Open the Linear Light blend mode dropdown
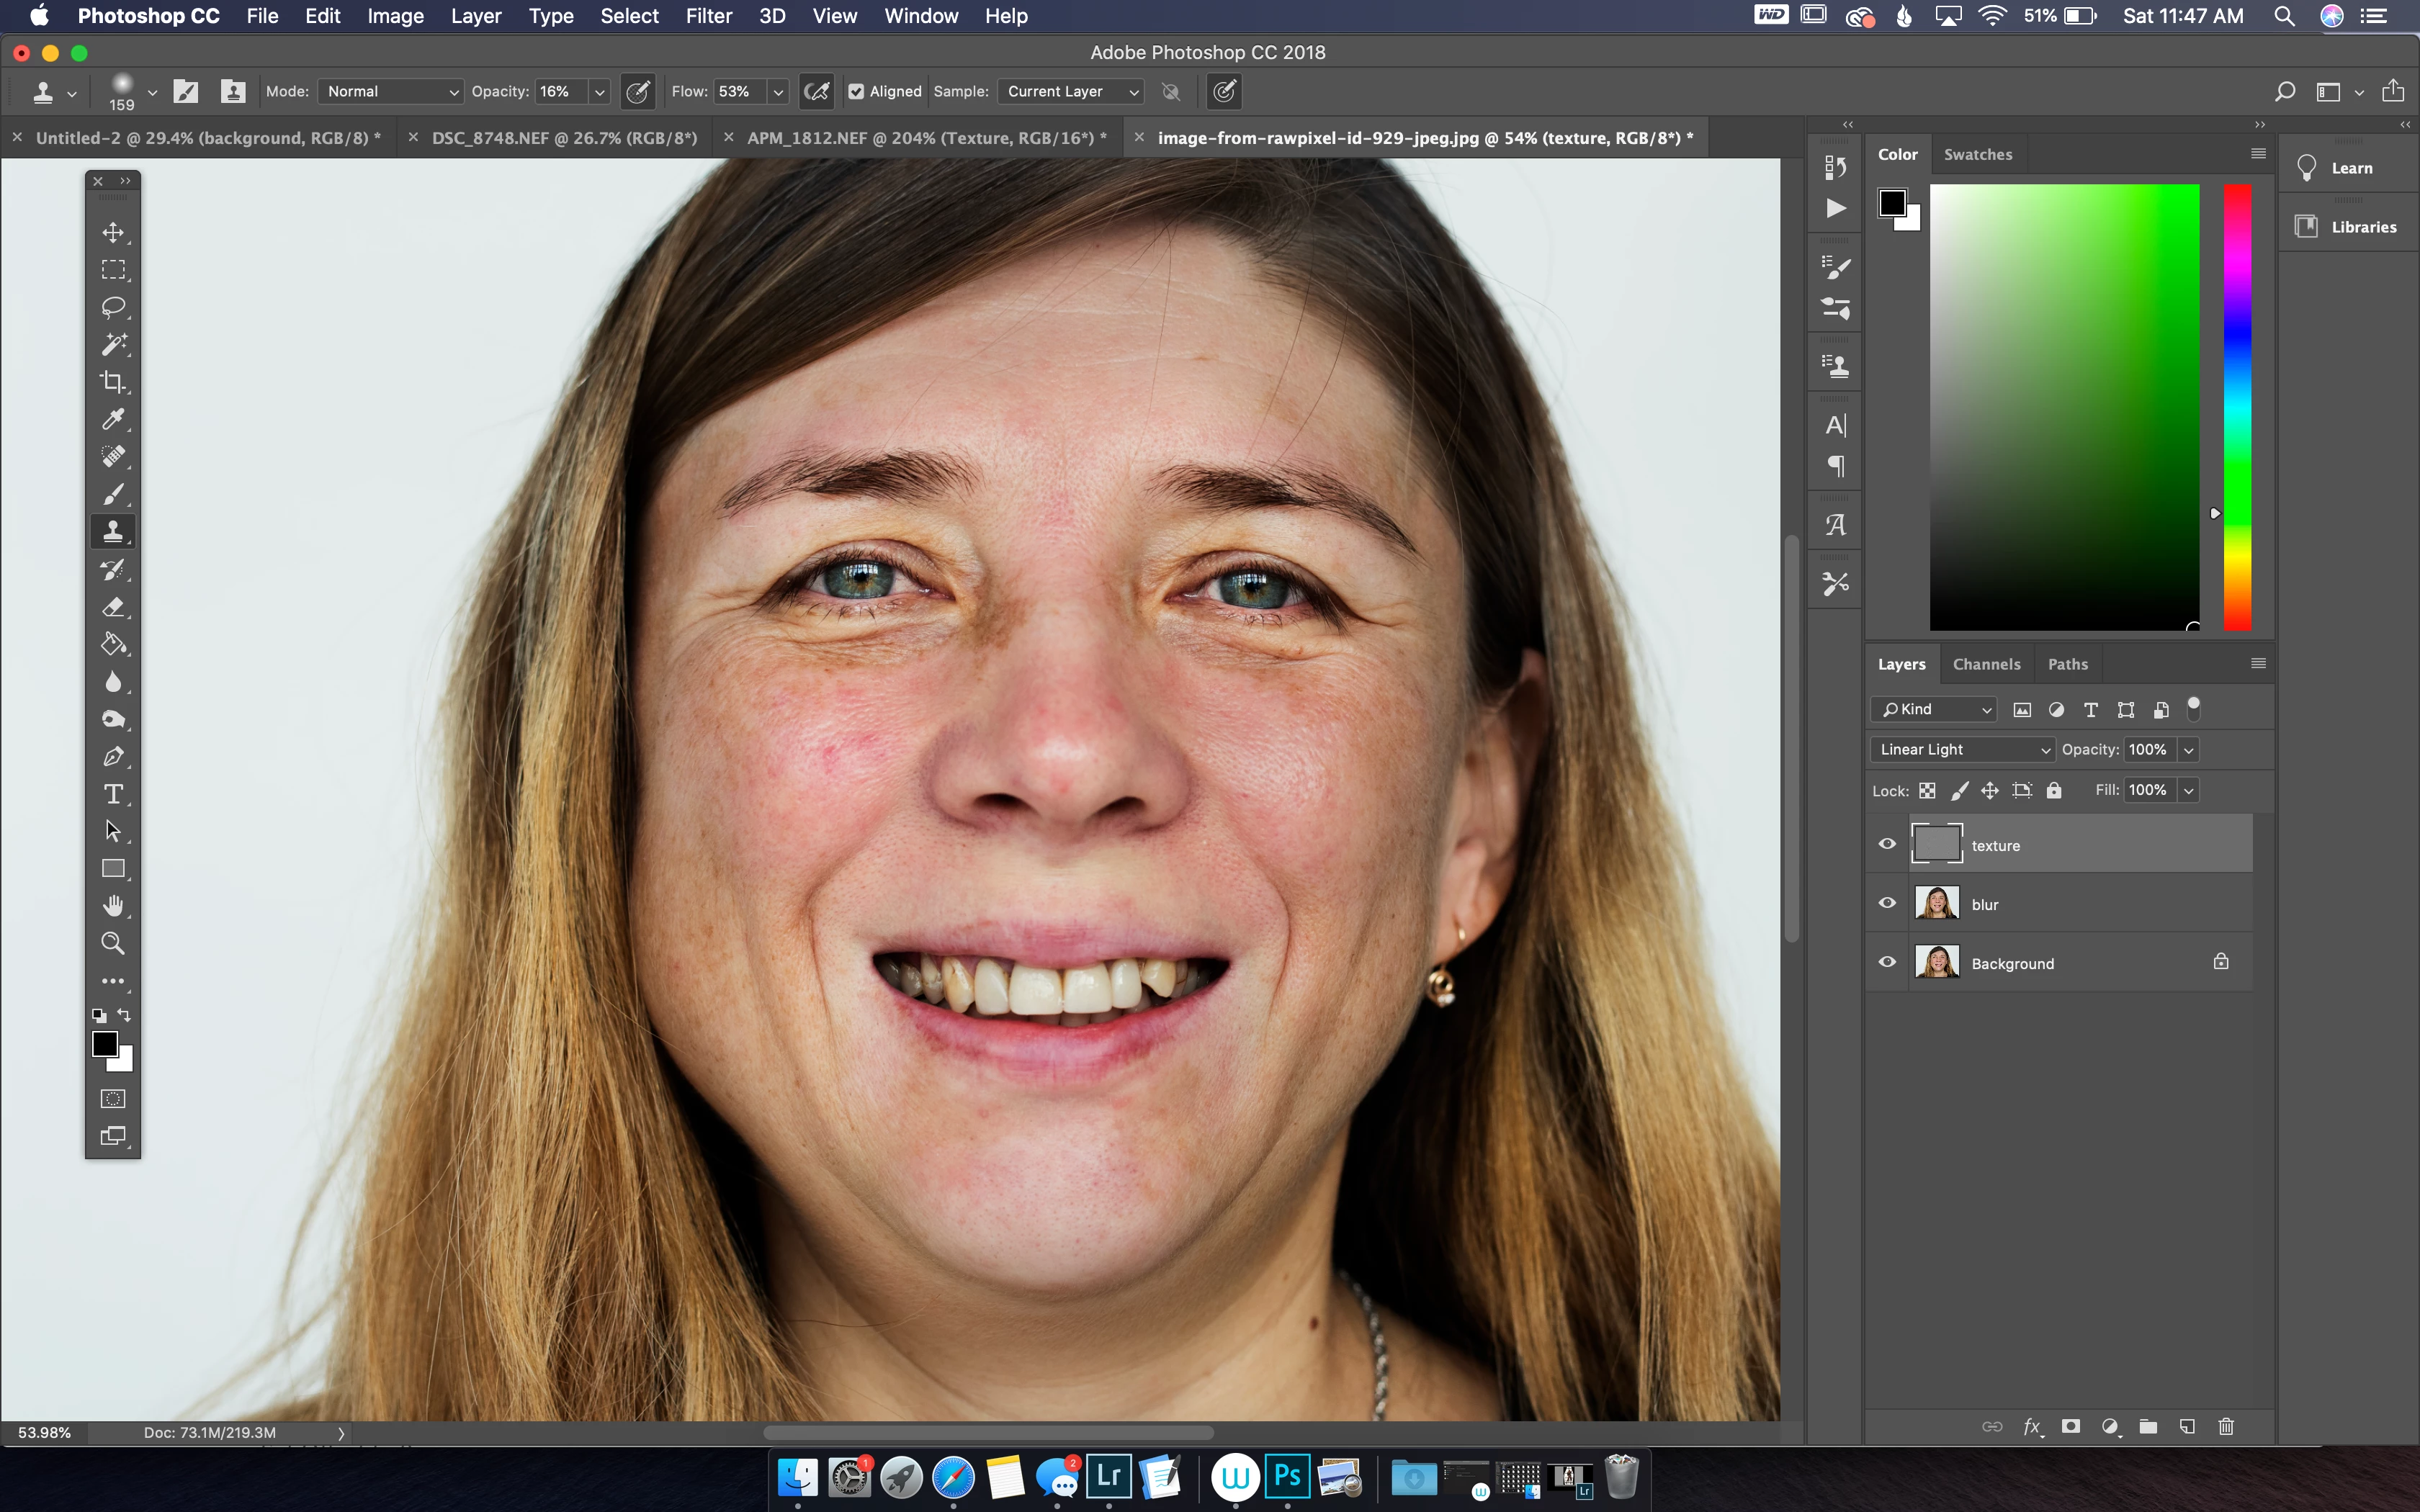 (1961, 750)
